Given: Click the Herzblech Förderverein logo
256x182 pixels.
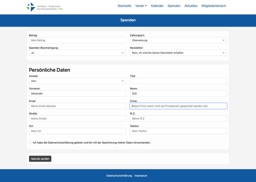Looking at the screenshot, I should click(x=45, y=7).
